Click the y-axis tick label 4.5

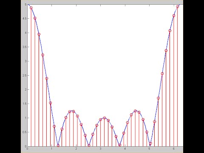pos(25,19)
